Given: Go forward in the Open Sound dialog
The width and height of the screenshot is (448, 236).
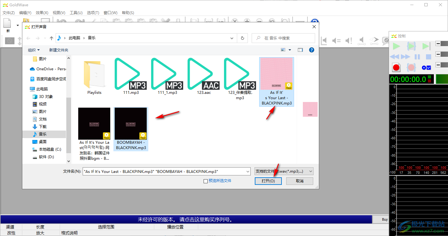Looking at the screenshot, I should point(38,38).
